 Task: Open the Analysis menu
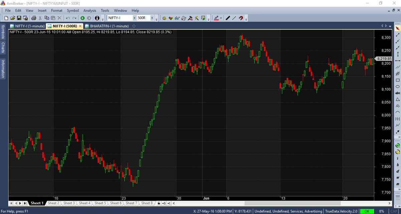(90, 10)
